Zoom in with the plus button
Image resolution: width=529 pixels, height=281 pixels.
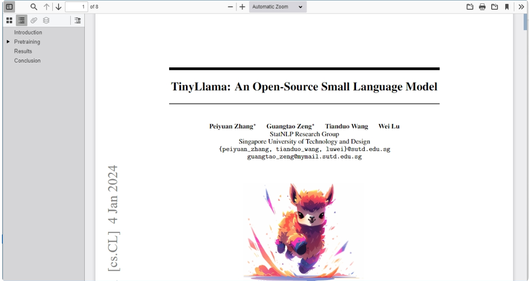(x=242, y=7)
